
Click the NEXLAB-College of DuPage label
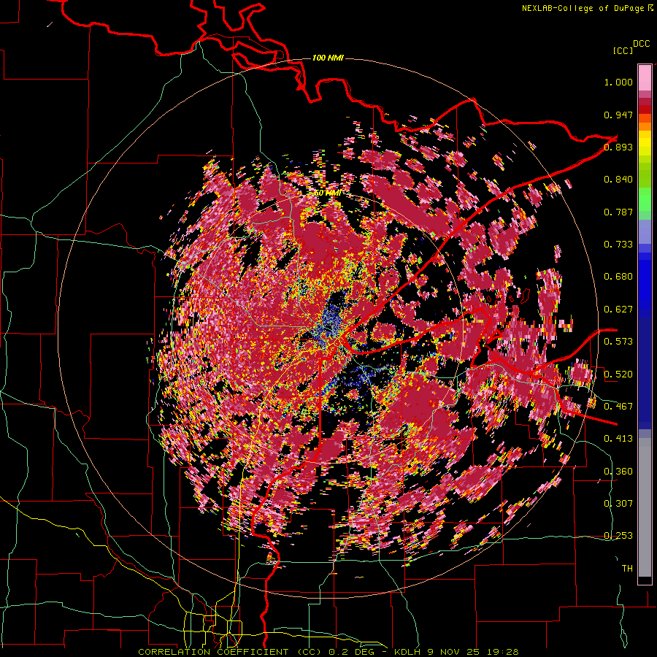[x=588, y=8]
